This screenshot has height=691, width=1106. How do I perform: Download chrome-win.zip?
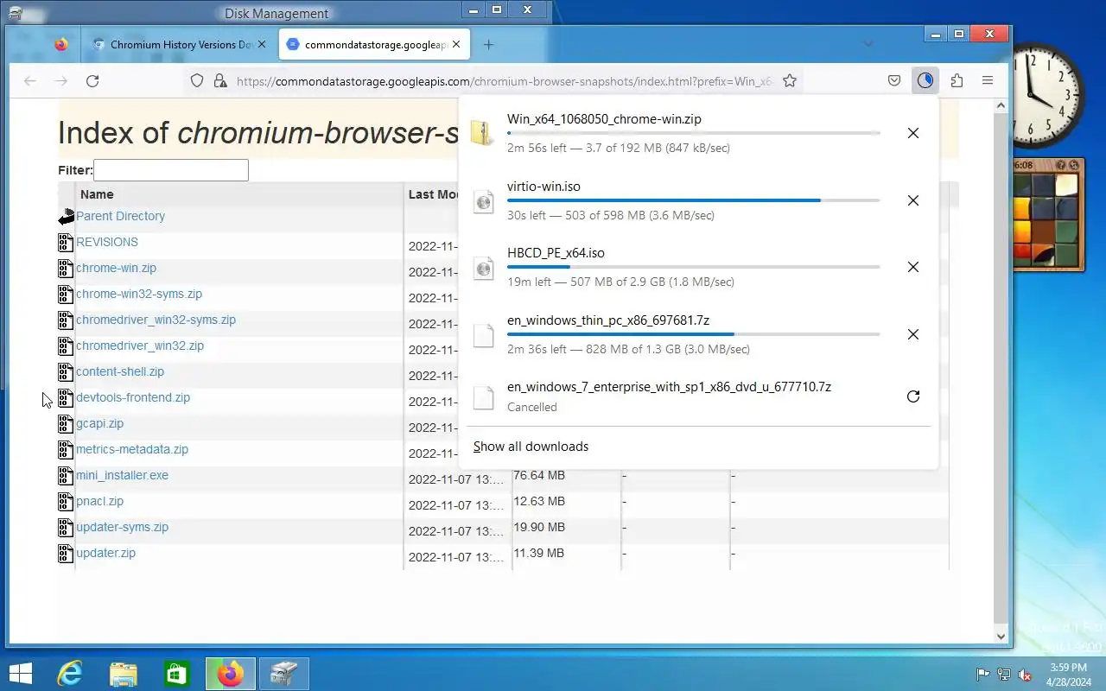pos(116,268)
